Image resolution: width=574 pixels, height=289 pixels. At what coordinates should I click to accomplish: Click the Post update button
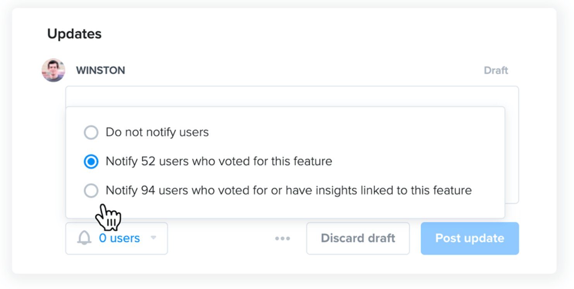470,238
